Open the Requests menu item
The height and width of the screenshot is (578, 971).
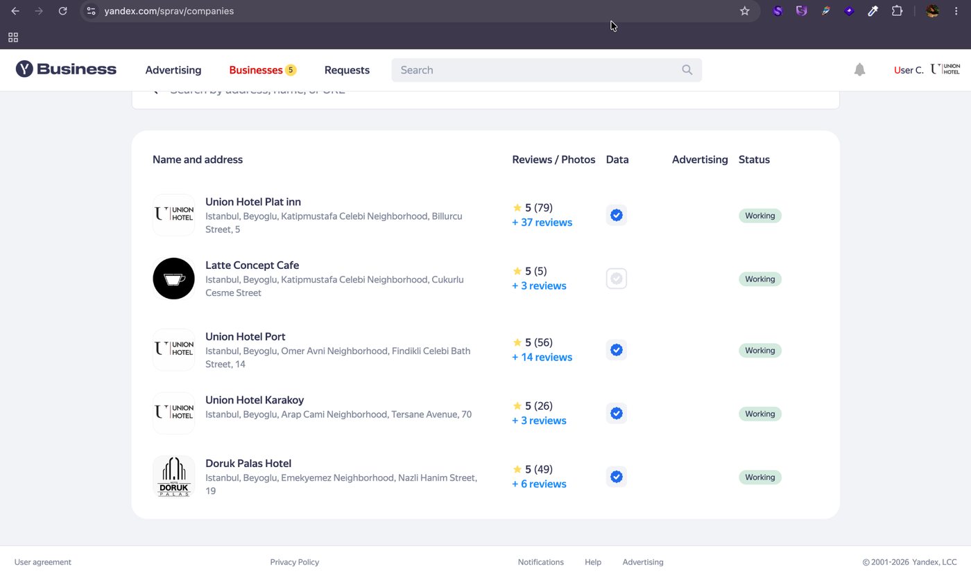(x=347, y=70)
